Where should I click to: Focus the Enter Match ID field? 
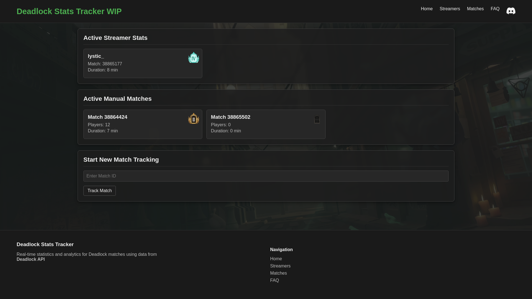(x=266, y=176)
